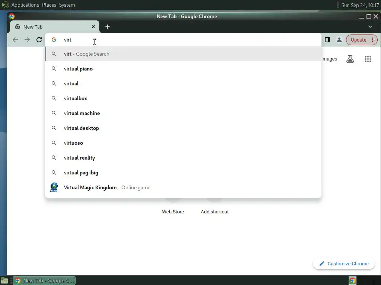Pick the 'virtual desktop' suggestion
The image size is (381, 285).
pos(183,128)
